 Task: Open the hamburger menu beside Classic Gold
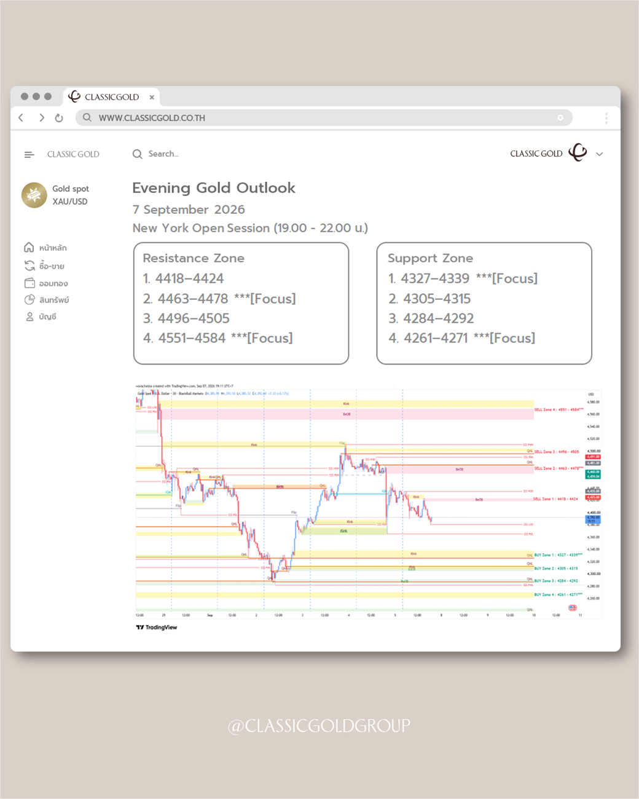[29, 154]
